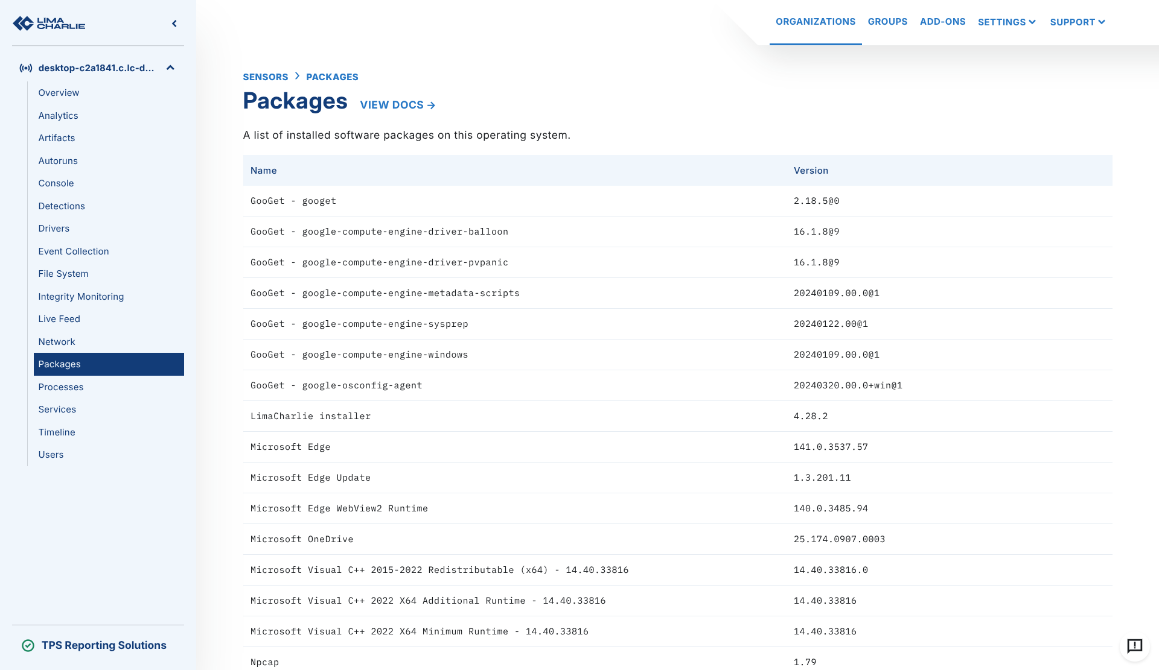1159x670 pixels.
Task: Open Integrity Monitoring section
Action: coord(81,297)
